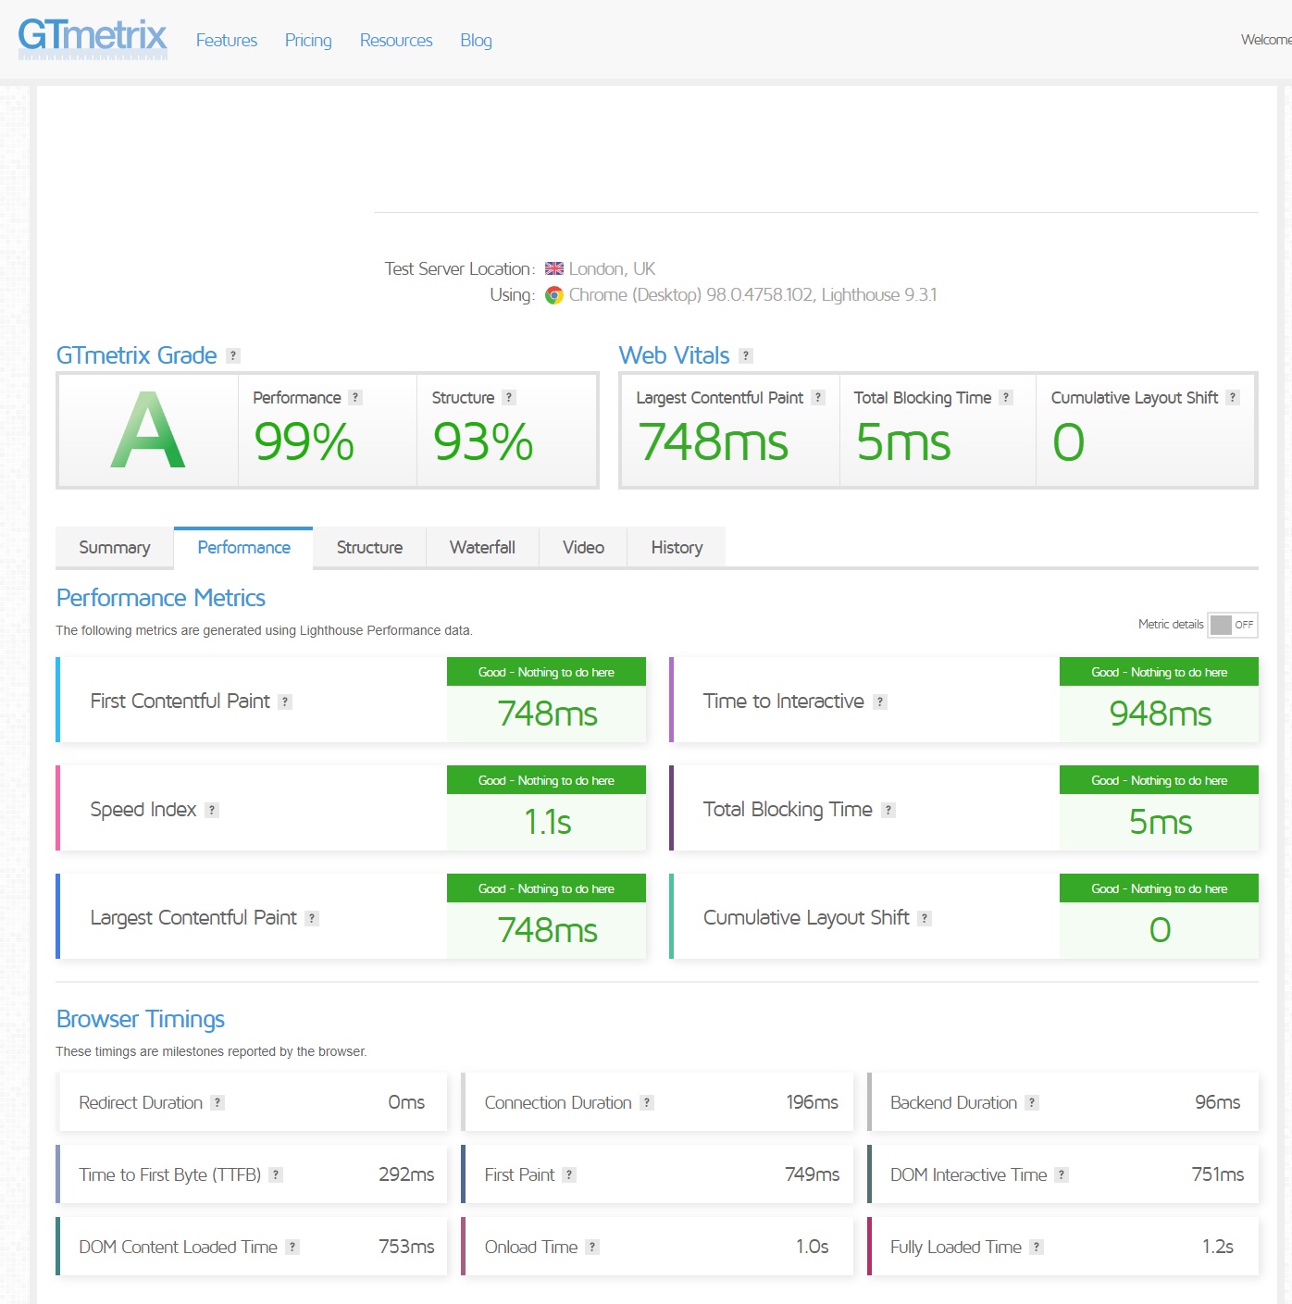Image resolution: width=1292 pixels, height=1304 pixels.
Task: Click the First Contentful Paint metric card
Action: (x=352, y=700)
